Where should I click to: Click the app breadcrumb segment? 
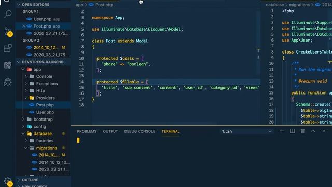click(79, 5)
